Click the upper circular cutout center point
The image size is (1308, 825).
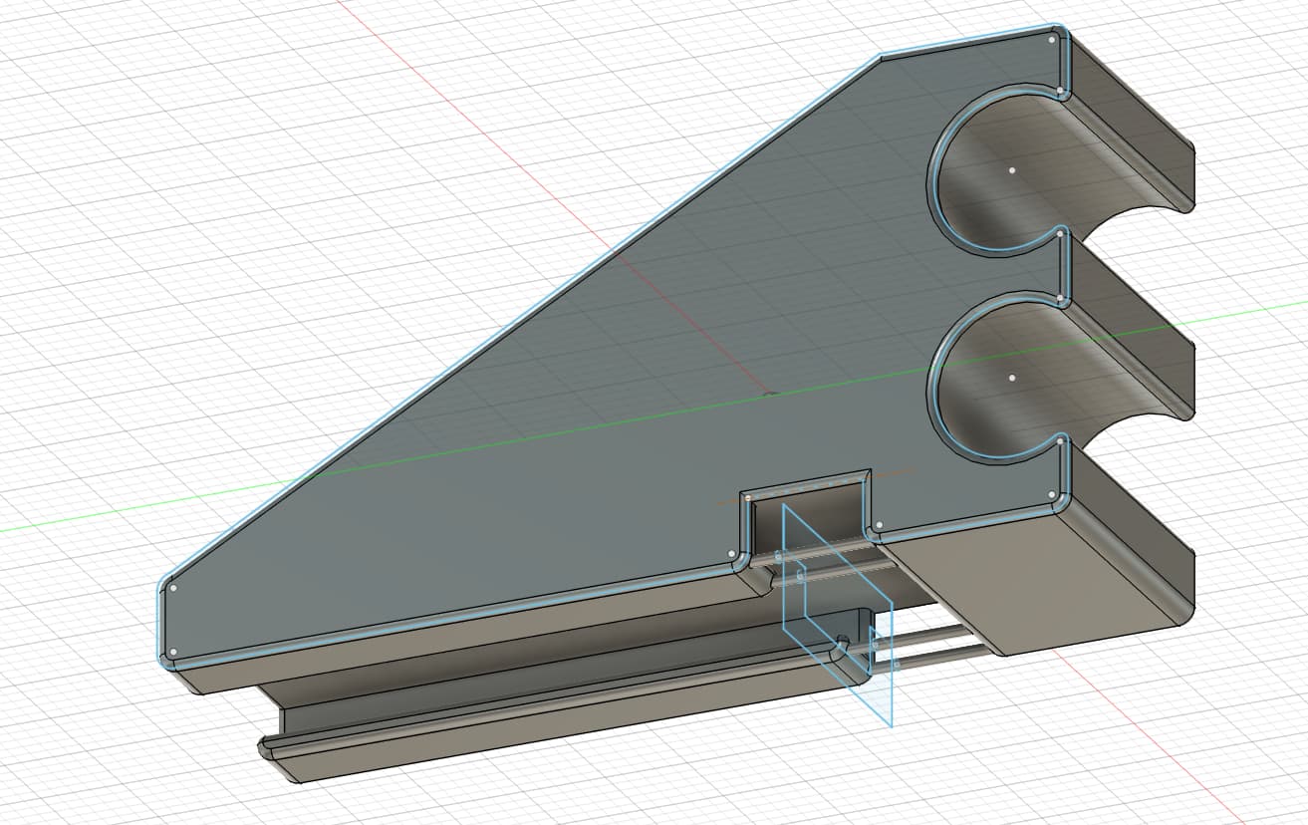point(1011,170)
